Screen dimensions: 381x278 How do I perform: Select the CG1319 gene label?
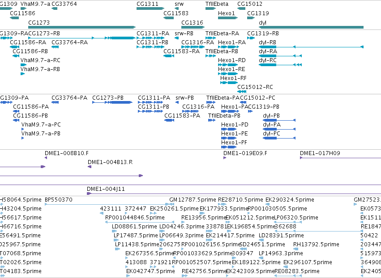click(258, 13)
